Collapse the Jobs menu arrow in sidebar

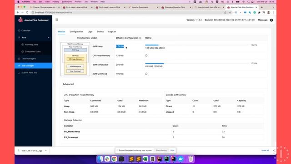tap(49, 37)
